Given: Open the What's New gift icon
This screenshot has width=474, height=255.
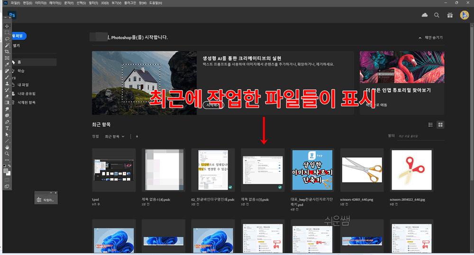Looking at the screenshot, I should (450, 15).
